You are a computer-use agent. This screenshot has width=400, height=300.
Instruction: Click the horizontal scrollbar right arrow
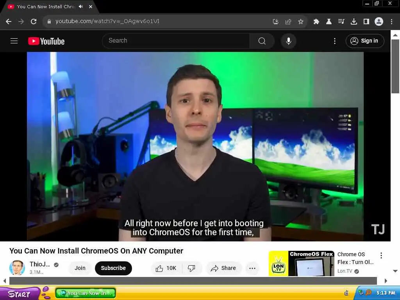tap(386, 281)
